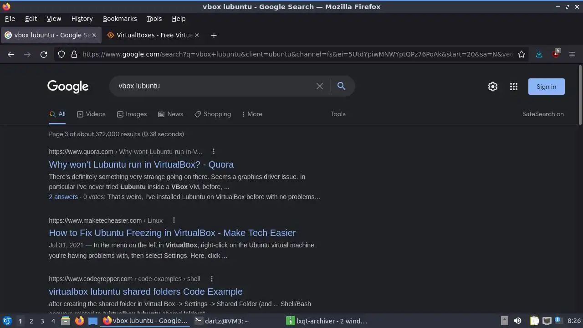
Task: Open the Google apps grid
Action: (x=514, y=87)
